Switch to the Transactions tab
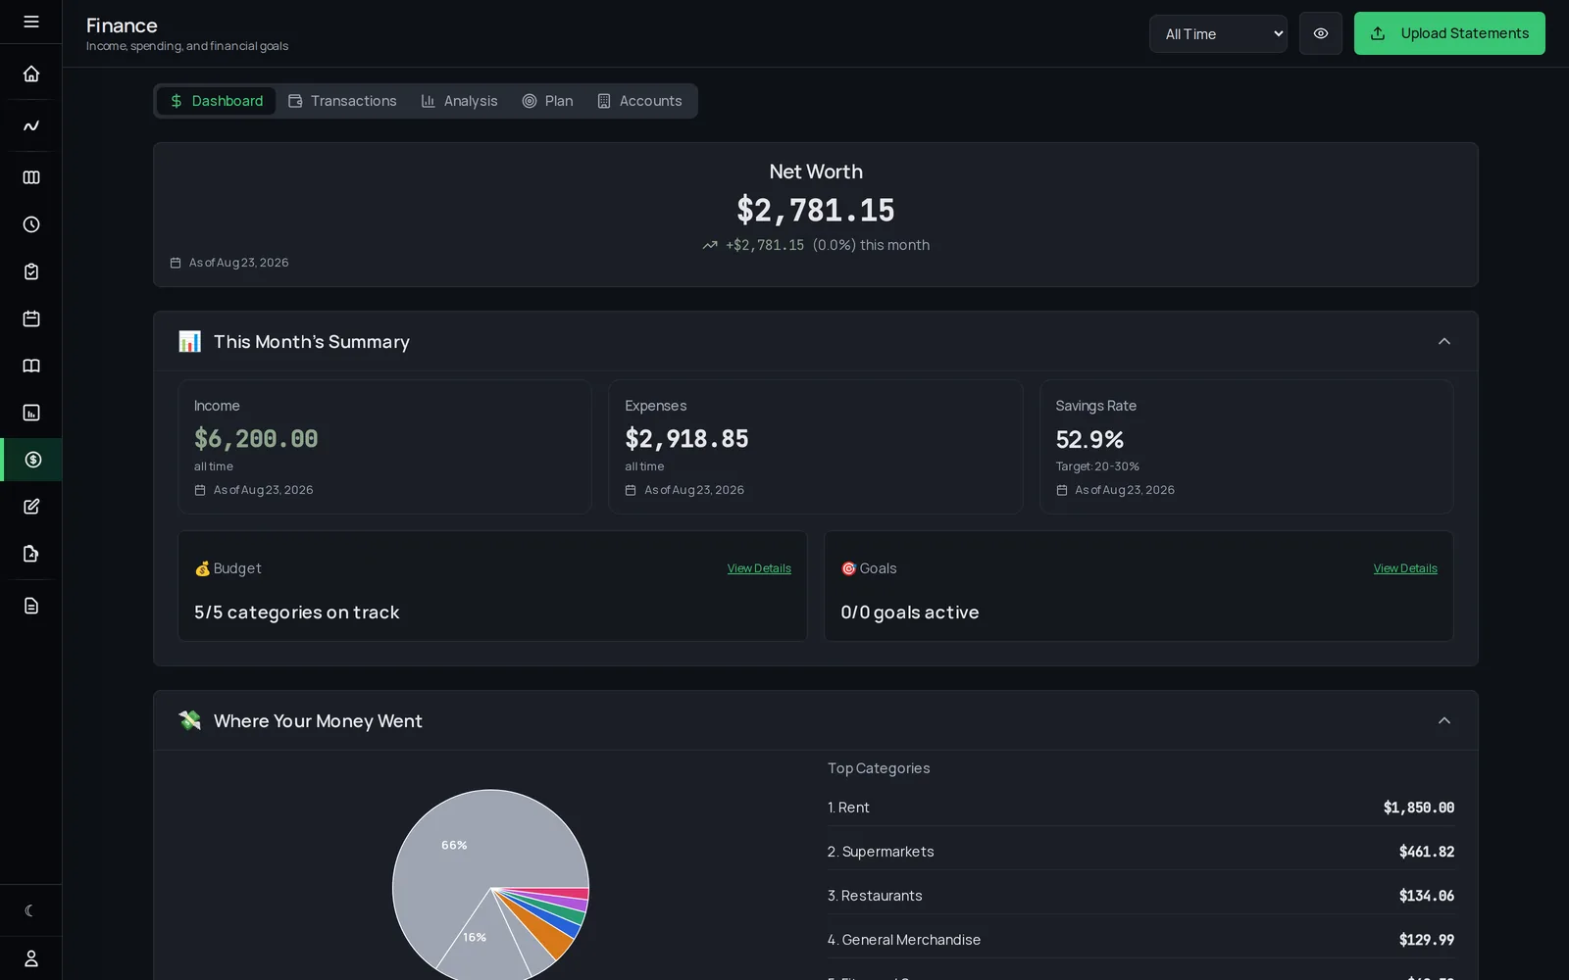1569x980 pixels. coord(342,101)
